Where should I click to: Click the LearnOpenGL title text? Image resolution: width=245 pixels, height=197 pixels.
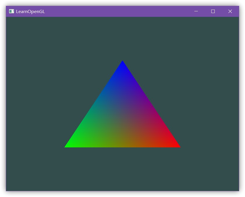click(x=30, y=12)
